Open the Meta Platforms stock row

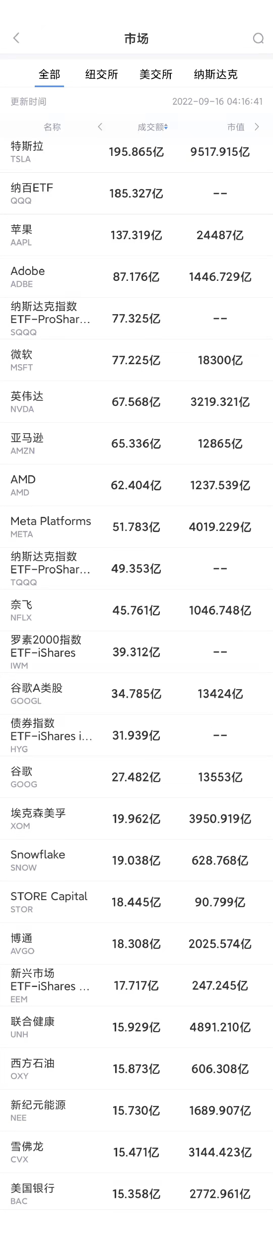point(136,527)
